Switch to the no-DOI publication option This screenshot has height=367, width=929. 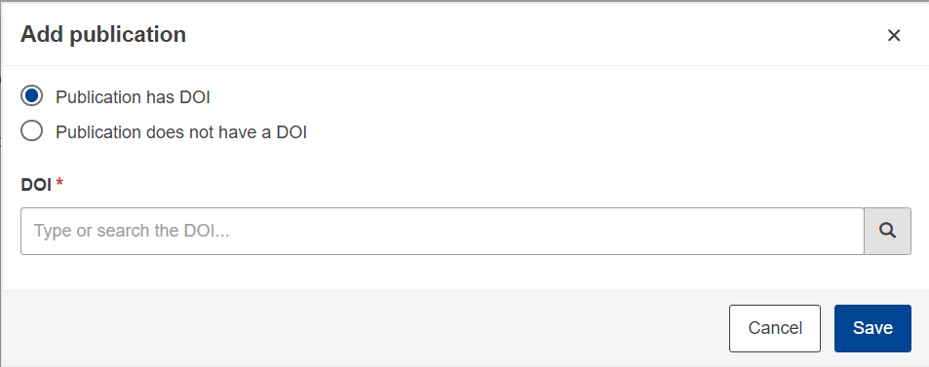(31, 130)
